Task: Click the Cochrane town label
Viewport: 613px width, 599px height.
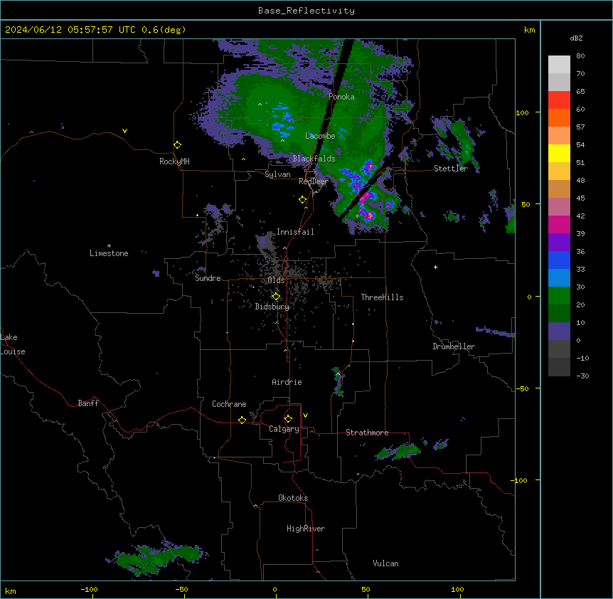Action: tap(229, 404)
